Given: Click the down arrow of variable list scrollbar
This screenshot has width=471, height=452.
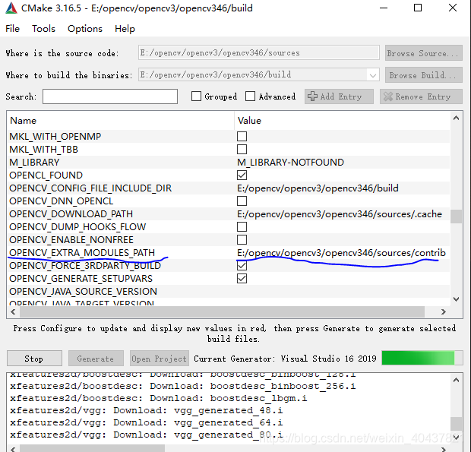Looking at the screenshot, I should [456, 299].
